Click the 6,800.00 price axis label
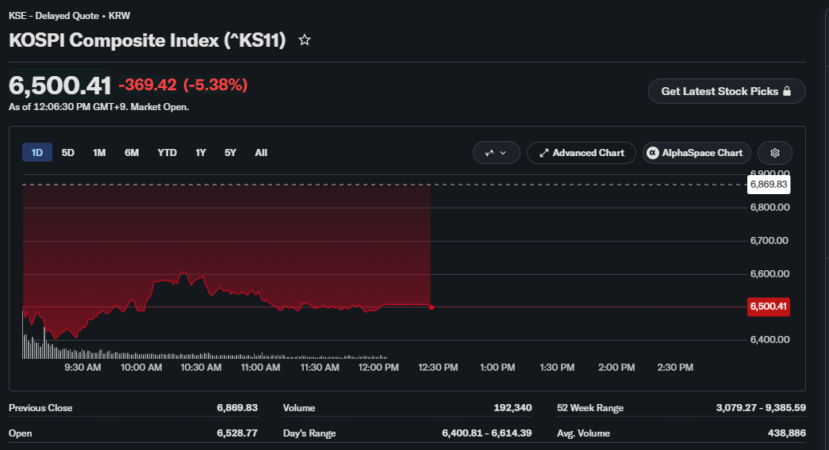The height and width of the screenshot is (450, 829). (770, 207)
